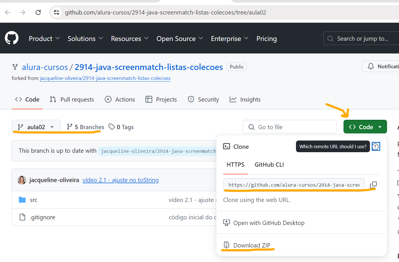
Task: Switch to the Pull requests tab
Action: click(72, 100)
